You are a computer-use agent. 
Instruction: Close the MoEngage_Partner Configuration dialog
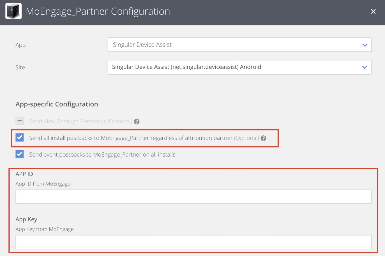[373, 11]
